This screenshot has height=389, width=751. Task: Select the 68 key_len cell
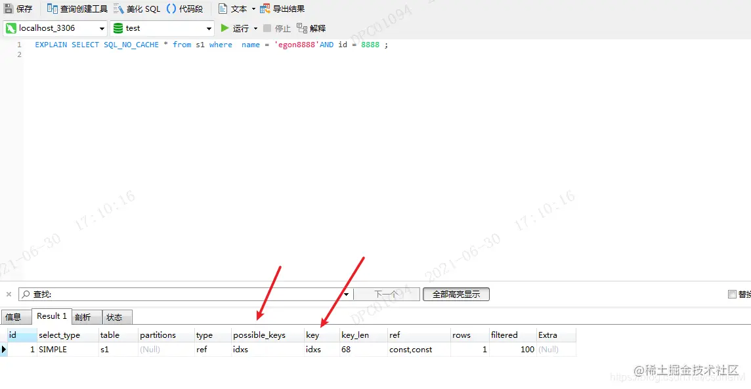pyautogui.click(x=364, y=349)
